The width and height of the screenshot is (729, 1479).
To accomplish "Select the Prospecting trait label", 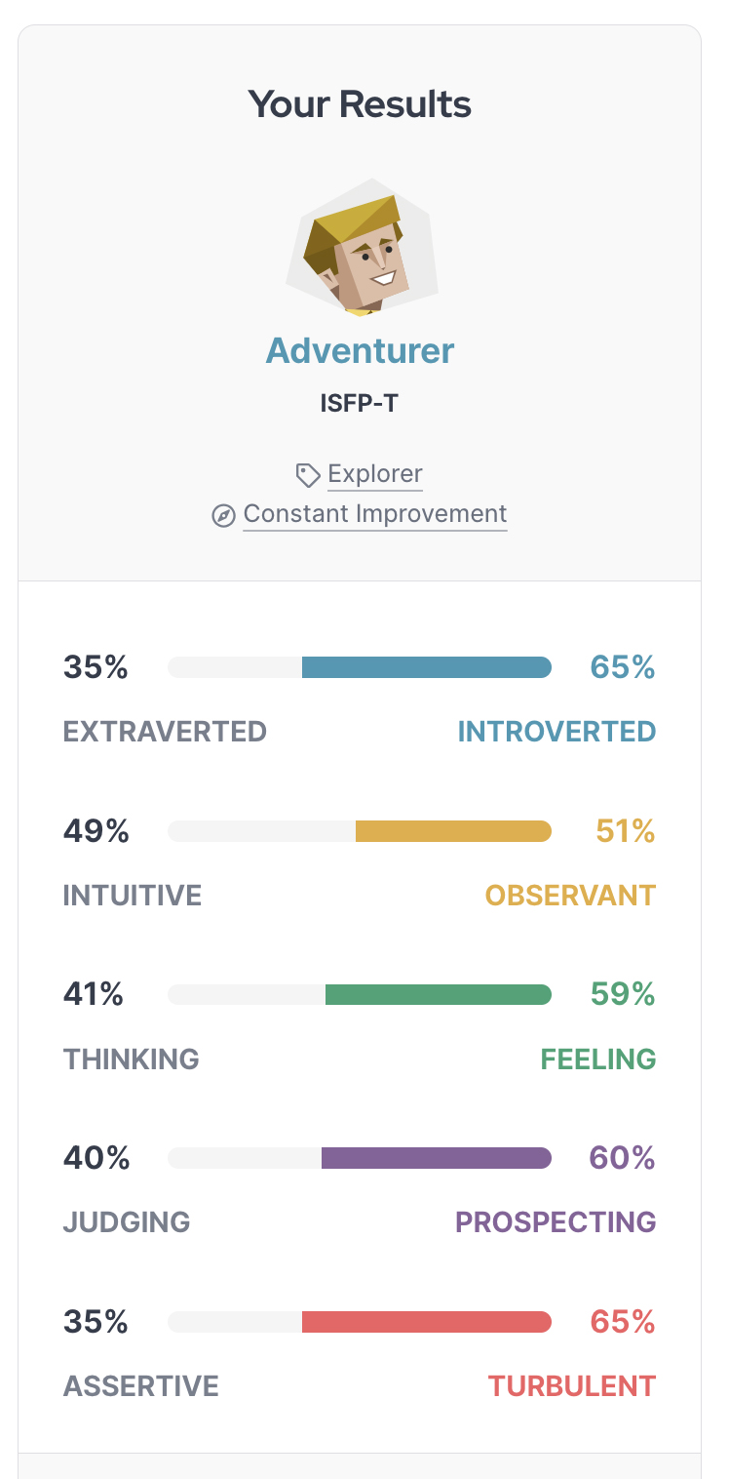I will point(556,1222).
